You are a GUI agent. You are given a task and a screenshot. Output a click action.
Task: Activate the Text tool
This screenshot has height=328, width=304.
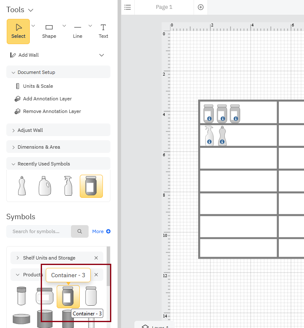pyautogui.click(x=103, y=31)
